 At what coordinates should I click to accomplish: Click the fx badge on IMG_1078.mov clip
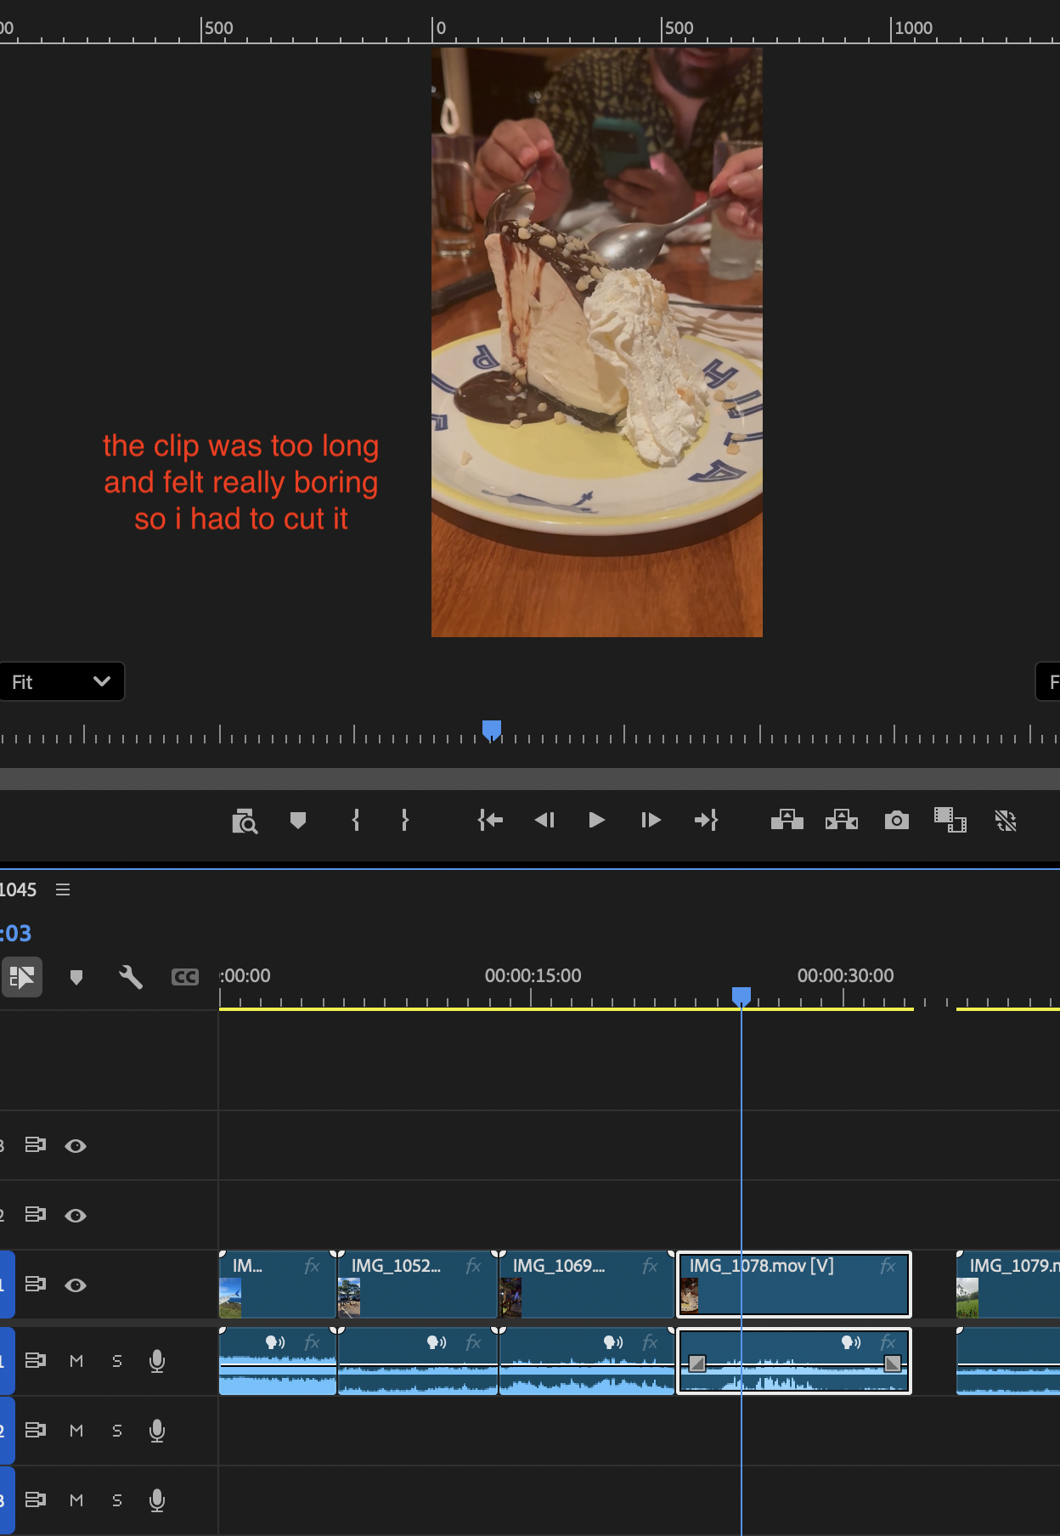[888, 1267]
